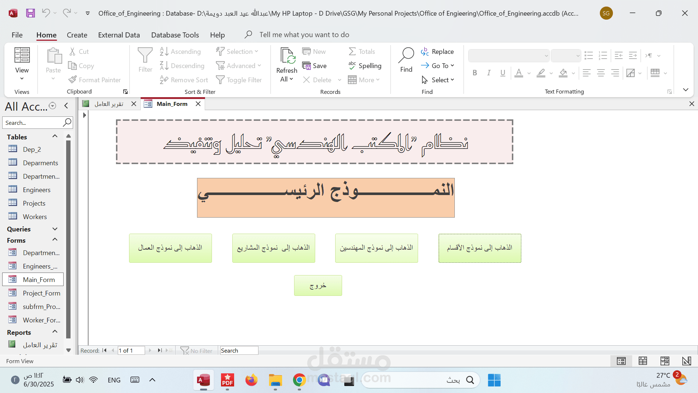
Task: Click the Redo arrow icon
Action: 67,13
